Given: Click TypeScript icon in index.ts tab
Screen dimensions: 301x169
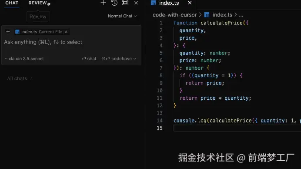Looking at the screenshot, I should coord(154,3).
